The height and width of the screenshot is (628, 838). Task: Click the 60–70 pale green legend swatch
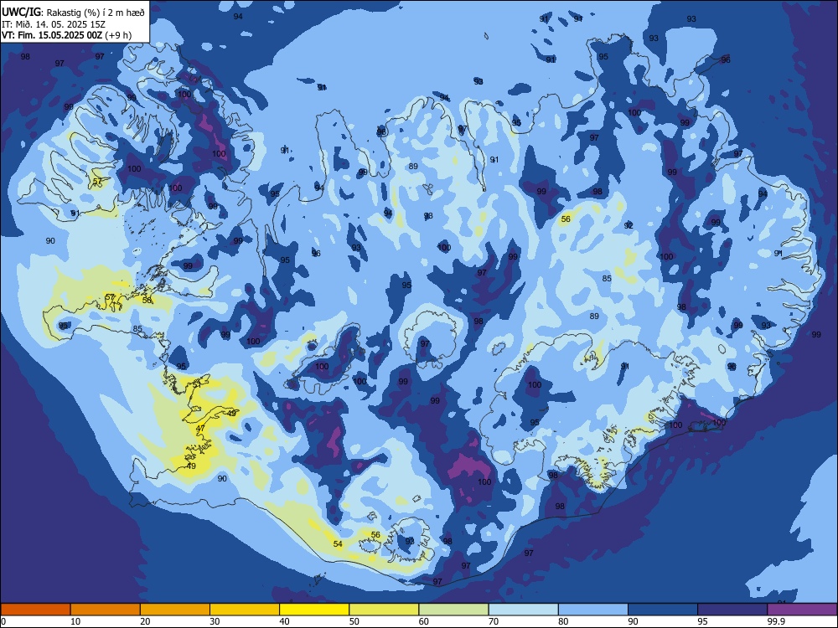click(x=453, y=610)
